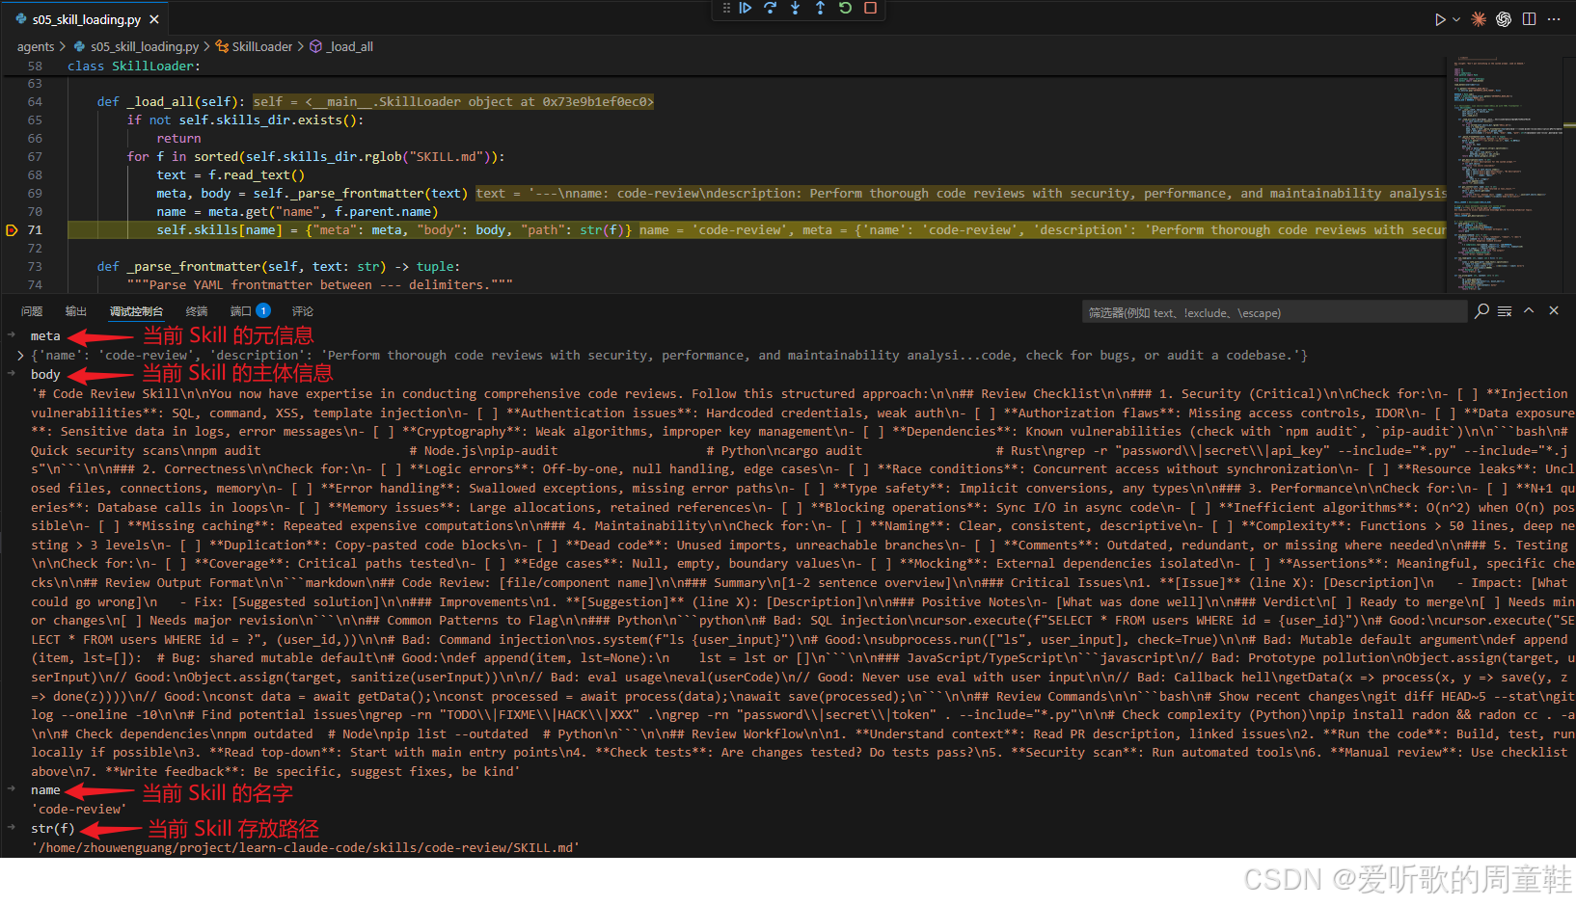Switch to the 评论 panel tab
1576x906 pixels.
click(x=303, y=311)
